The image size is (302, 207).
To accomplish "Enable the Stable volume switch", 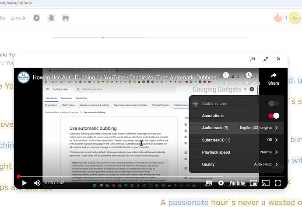I will pyautogui.click(x=274, y=103).
